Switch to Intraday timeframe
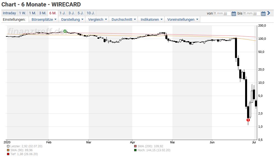 [9, 13]
